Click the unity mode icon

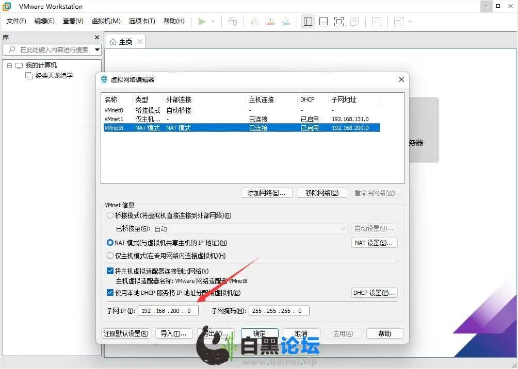click(354, 22)
